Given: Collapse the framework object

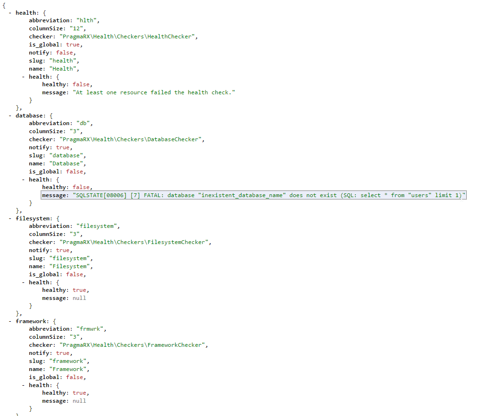Looking at the screenshot, I should coord(10,321).
